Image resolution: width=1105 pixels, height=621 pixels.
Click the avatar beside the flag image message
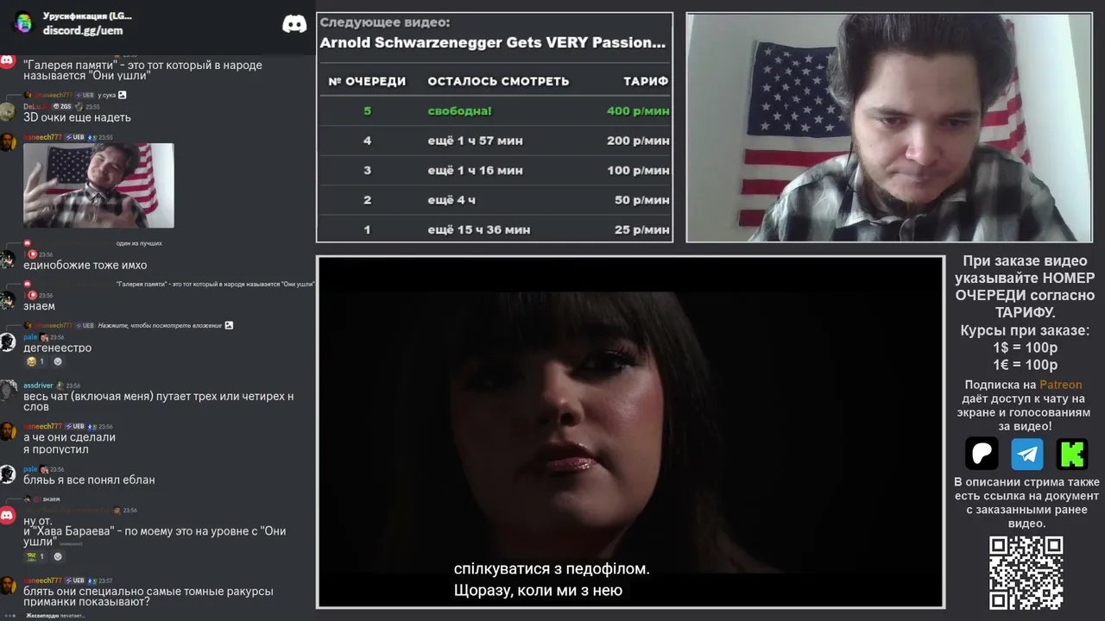[x=8, y=142]
